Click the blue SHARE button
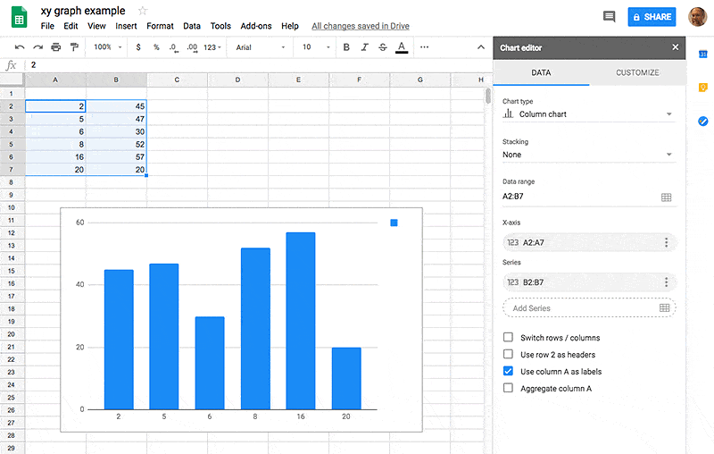The image size is (714, 454). coord(652,17)
